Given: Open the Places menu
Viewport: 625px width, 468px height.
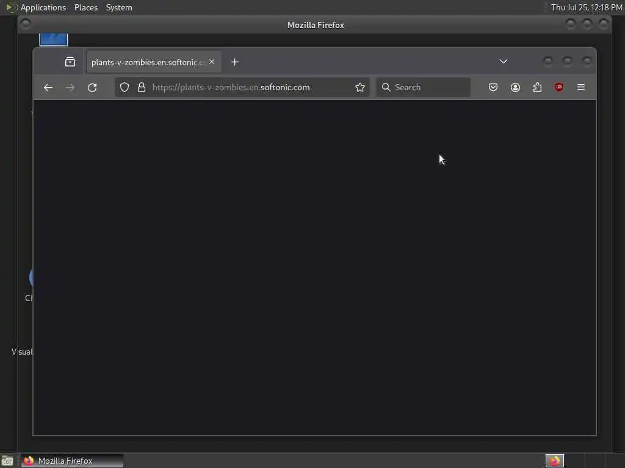Looking at the screenshot, I should 85,7.
